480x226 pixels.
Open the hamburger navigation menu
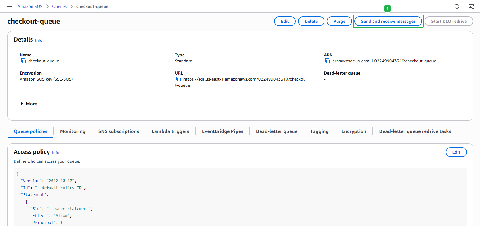click(9, 6)
